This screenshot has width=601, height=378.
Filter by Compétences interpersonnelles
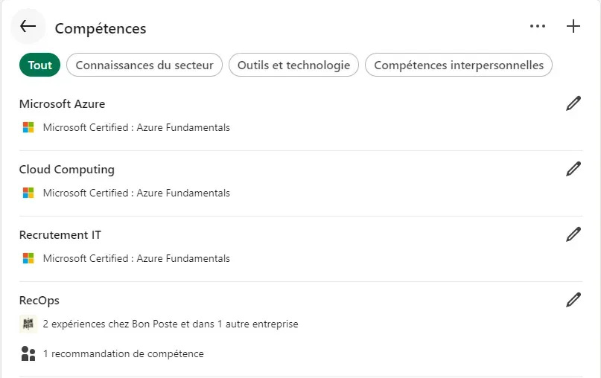coord(459,65)
